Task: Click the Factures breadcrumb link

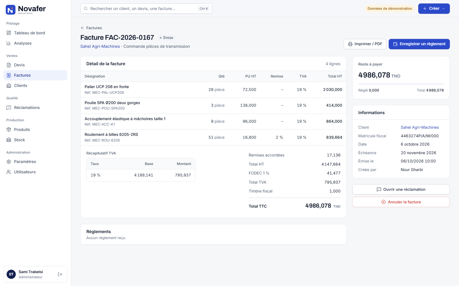Action: click(94, 28)
